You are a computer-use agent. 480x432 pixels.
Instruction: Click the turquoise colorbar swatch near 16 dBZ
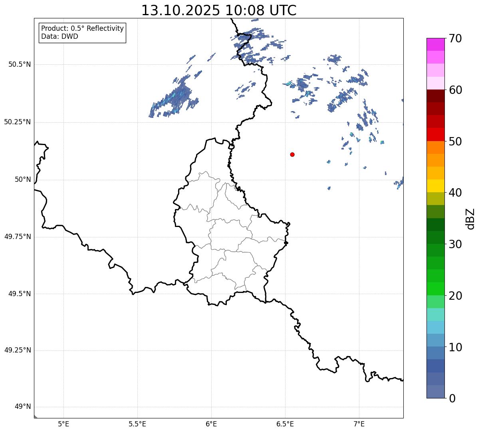pyautogui.click(x=436, y=315)
